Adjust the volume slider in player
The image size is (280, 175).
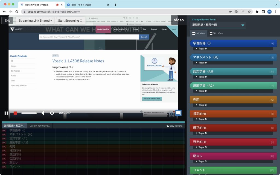[x=29, y=113]
